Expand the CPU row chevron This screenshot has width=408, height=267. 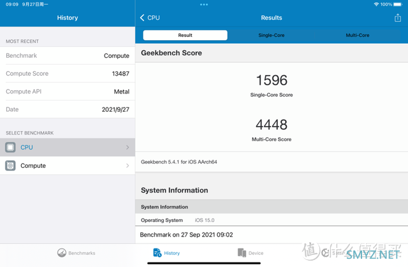127,147
